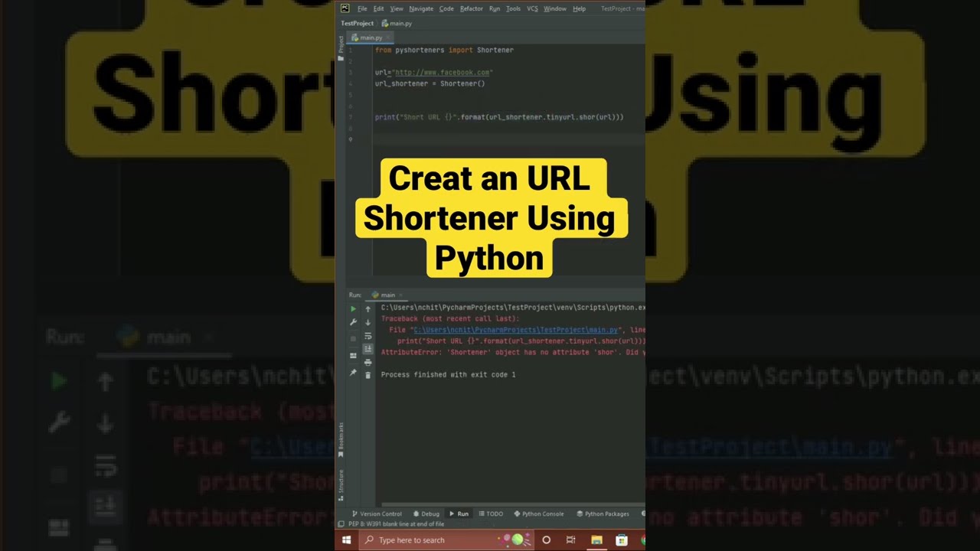Rerun main with the green play icon
The width and height of the screenshot is (980, 551).
click(x=353, y=309)
